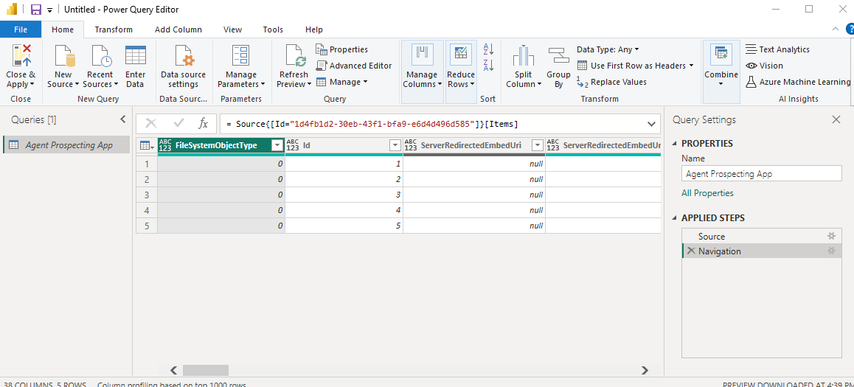Open query Properties
The height and width of the screenshot is (387, 854).
341,49
